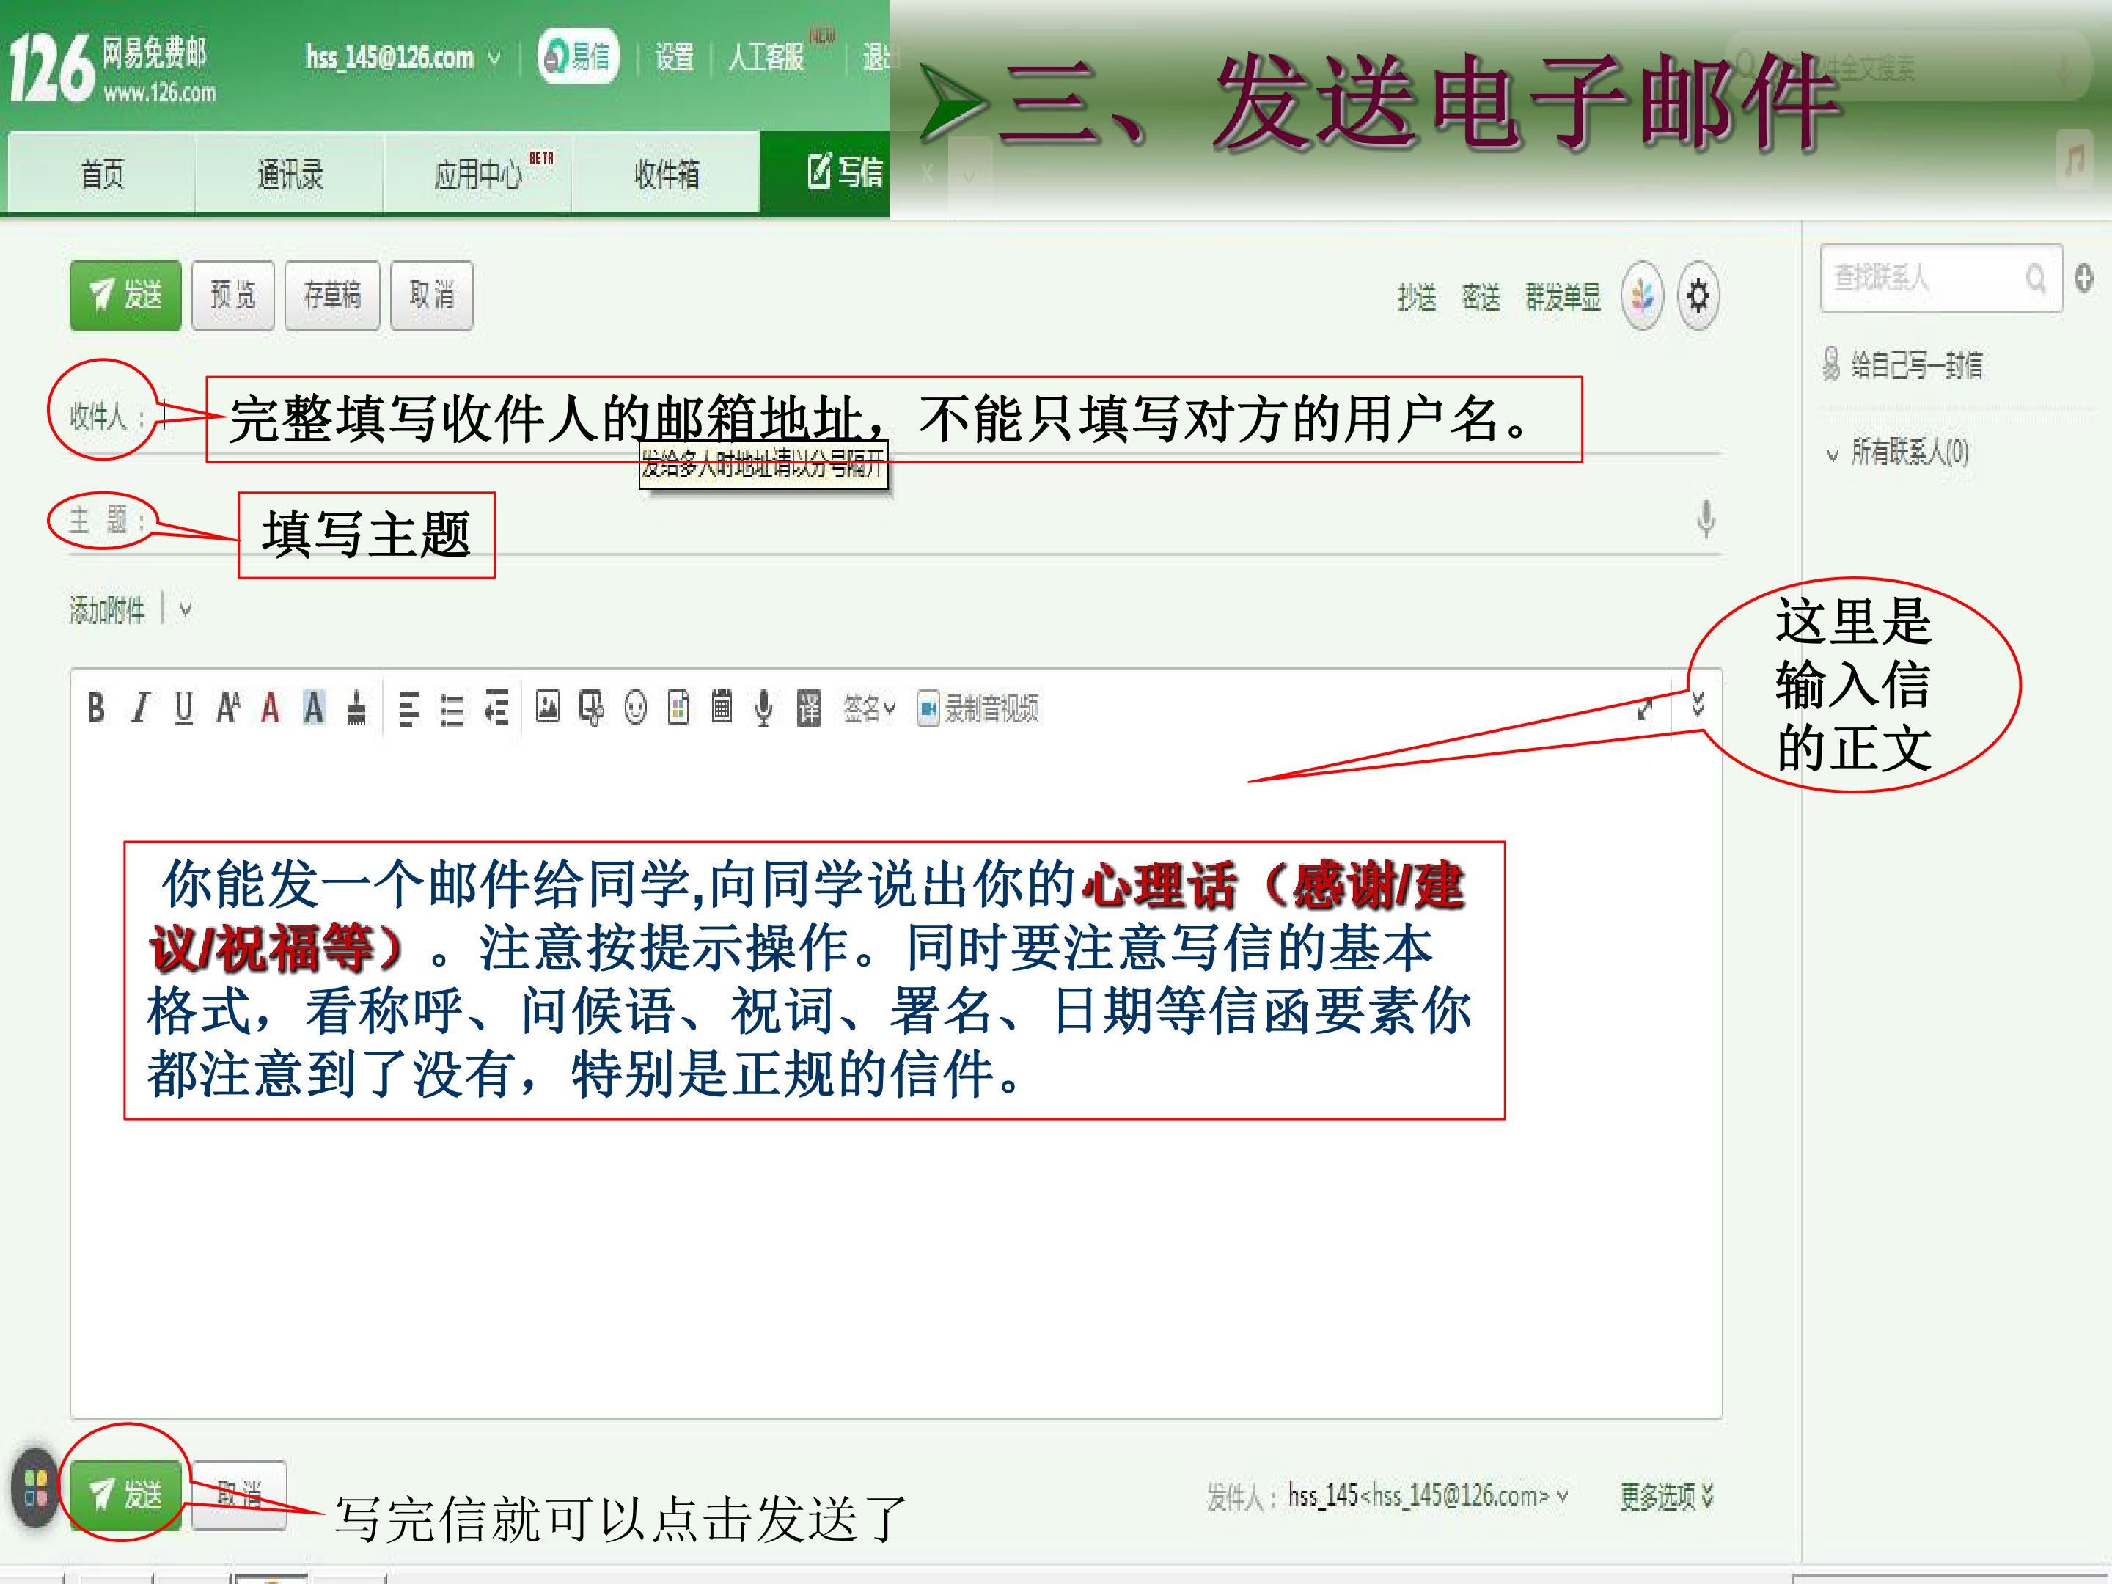Switch to the 收件箱 inbox tab
2112x1584 pixels.
pos(667,174)
